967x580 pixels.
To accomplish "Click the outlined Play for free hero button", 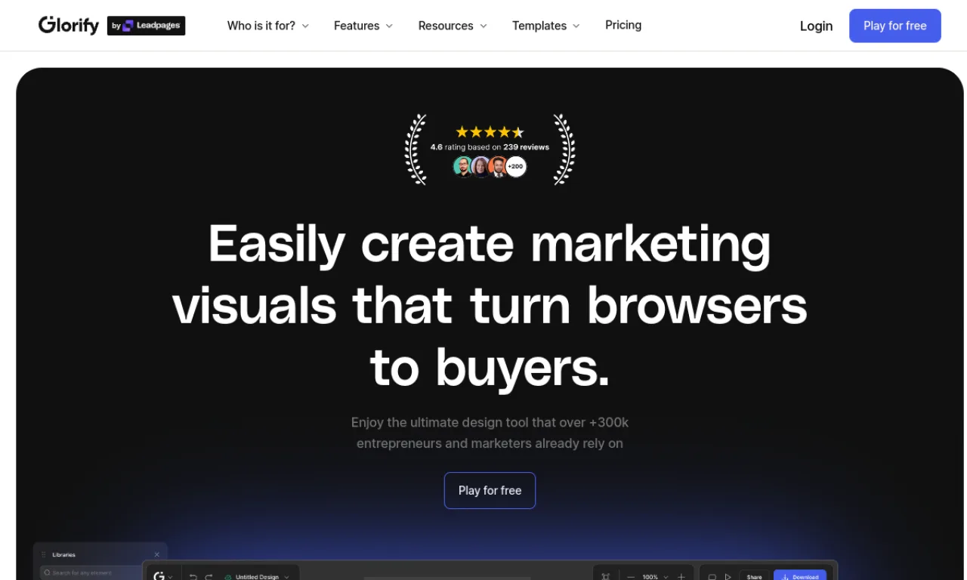I will point(490,491).
